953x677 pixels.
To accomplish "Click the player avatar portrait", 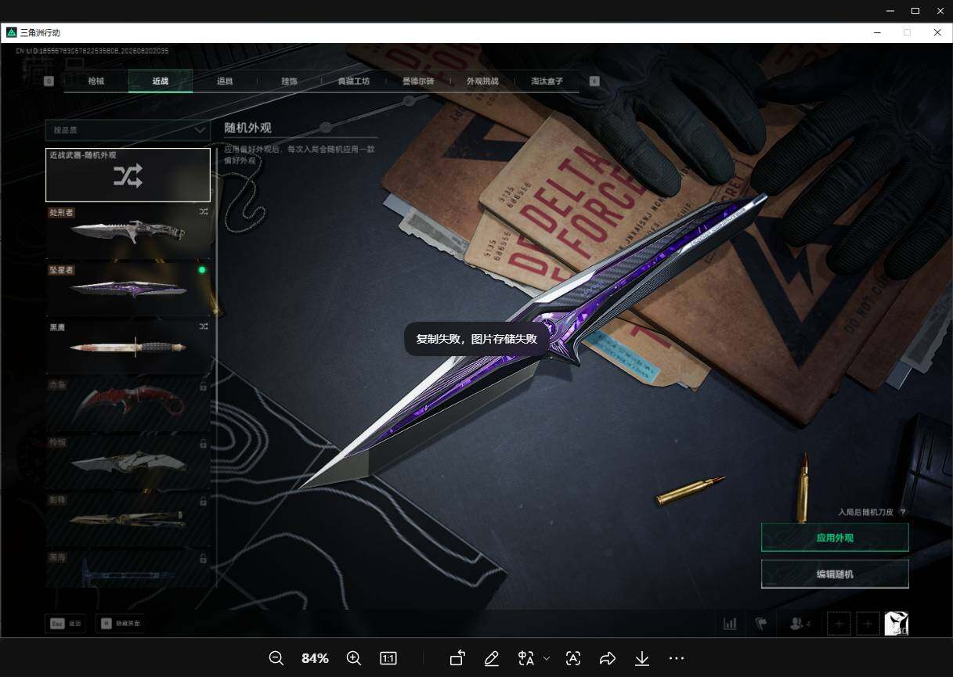I will 897,624.
